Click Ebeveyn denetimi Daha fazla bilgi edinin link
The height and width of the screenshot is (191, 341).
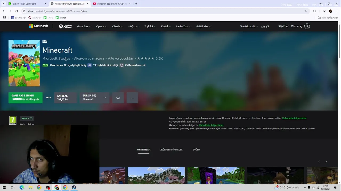[211, 125]
